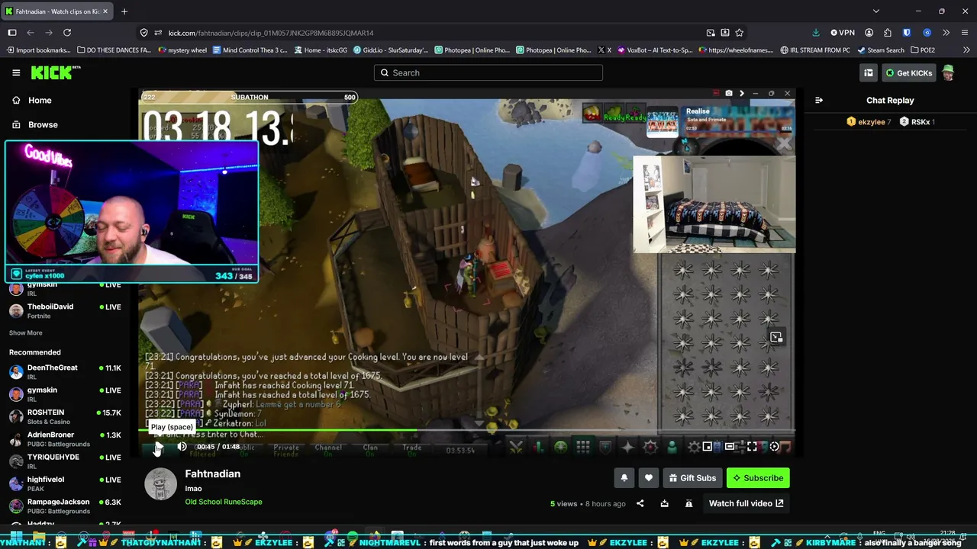977x549 pixels.
Task: Share the clip via the share icon
Action: (640, 503)
